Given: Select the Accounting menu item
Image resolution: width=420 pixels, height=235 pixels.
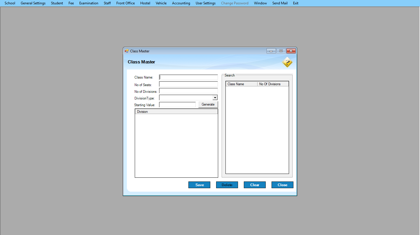Looking at the screenshot, I should tap(181, 3).
